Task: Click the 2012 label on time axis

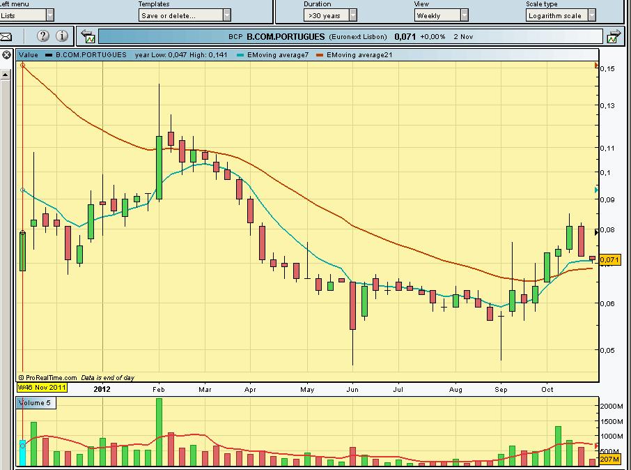Action: 102,389
